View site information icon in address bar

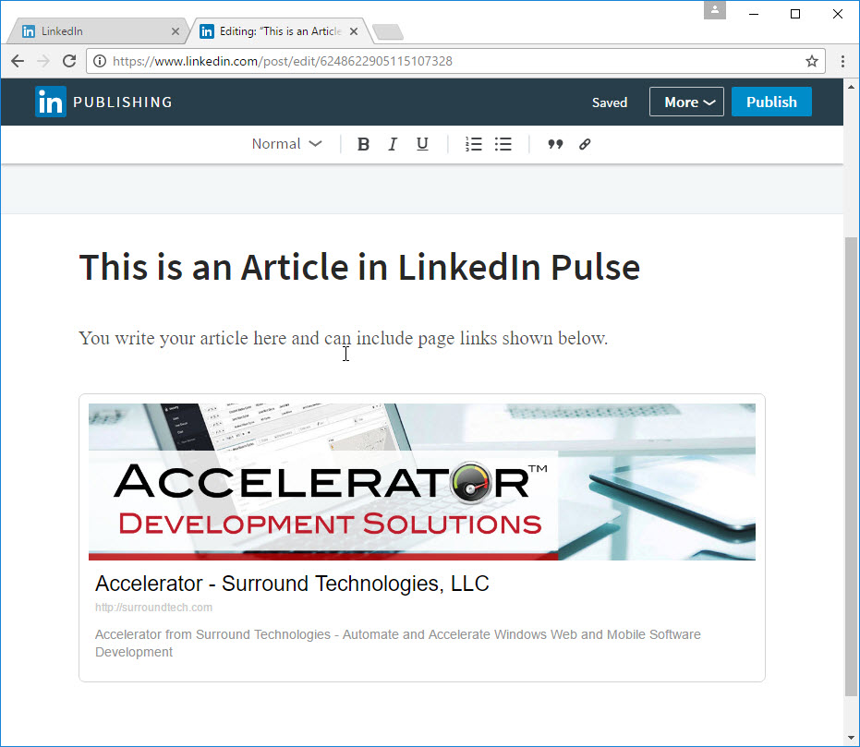99,61
